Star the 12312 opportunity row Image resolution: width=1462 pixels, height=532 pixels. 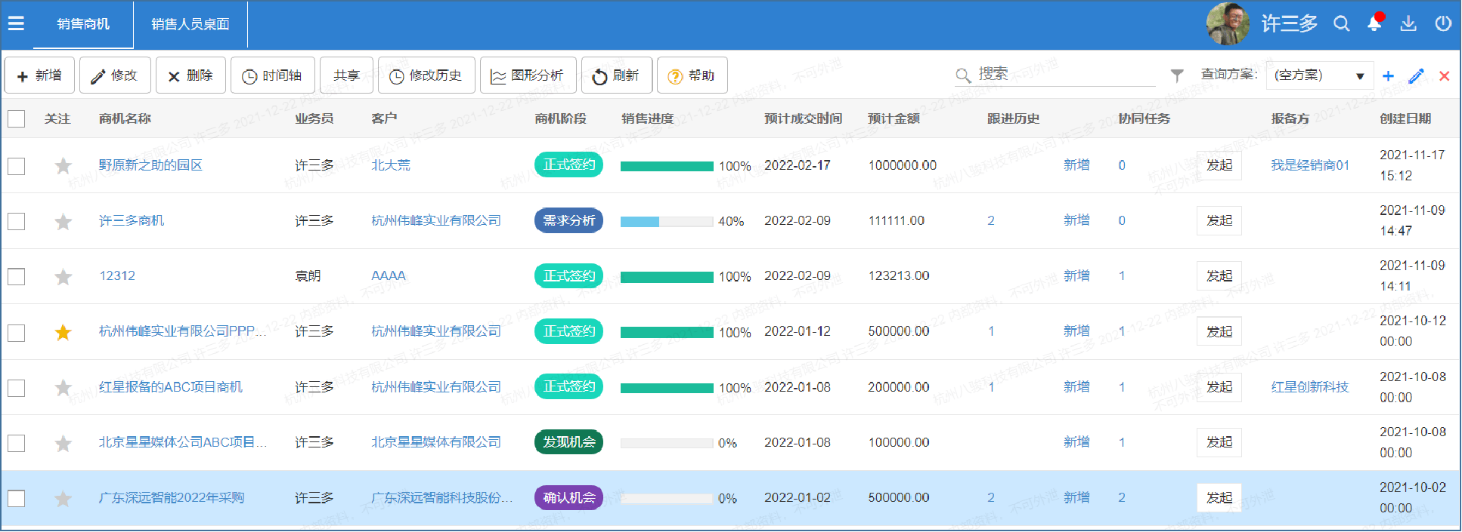[63, 277]
